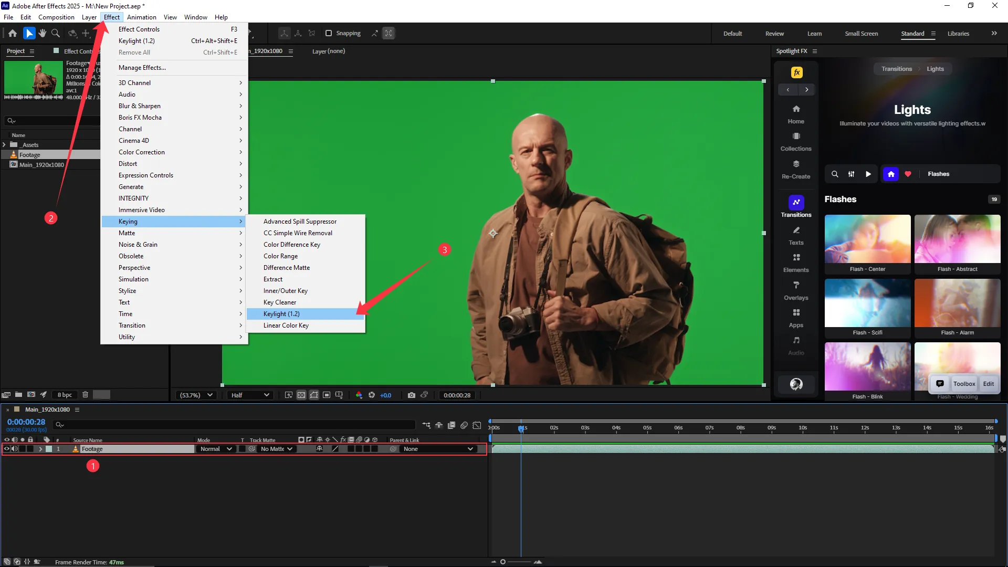Open Collections in Spotlight FX sidebar

(x=796, y=142)
